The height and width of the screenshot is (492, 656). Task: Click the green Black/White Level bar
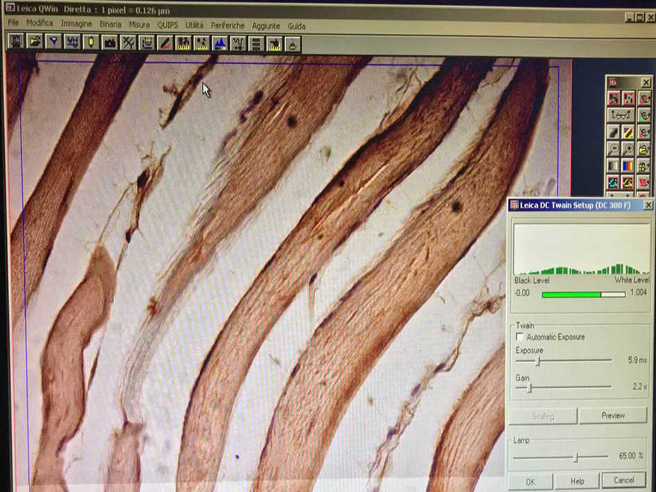(x=584, y=294)
